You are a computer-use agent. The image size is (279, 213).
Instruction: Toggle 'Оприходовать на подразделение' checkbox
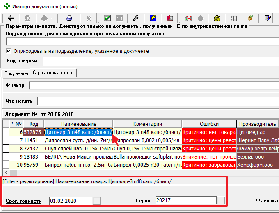point(9,51)
